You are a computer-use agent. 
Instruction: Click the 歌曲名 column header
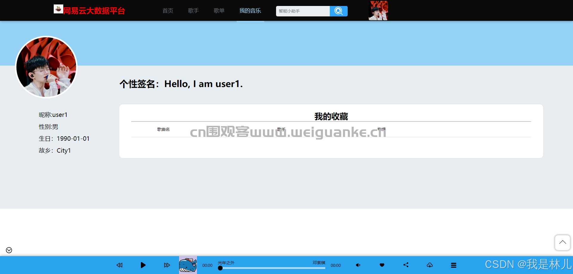pyautogui.click(x=164, y=129)
